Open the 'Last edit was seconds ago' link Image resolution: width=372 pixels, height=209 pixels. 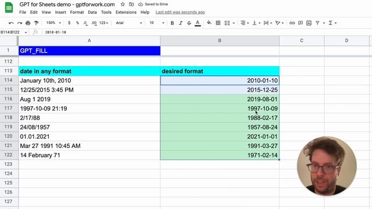(x=180, y=12)
